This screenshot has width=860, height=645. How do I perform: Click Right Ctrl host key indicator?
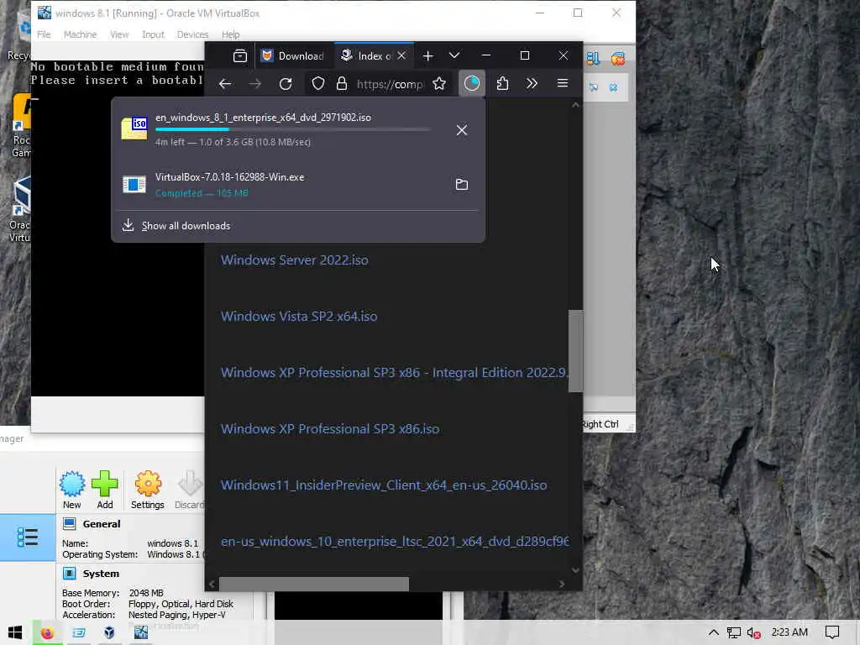600,424
